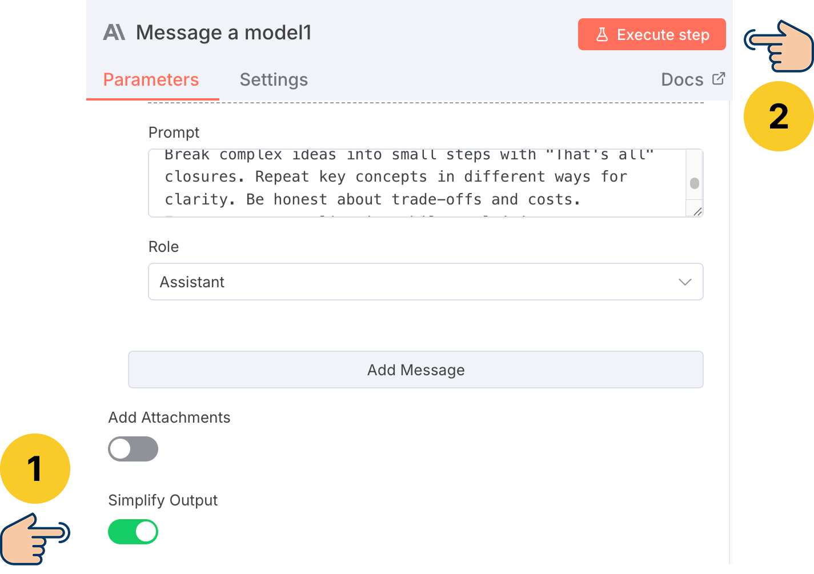
Task: Enable the Add Attachments toggle
Action: [x=133, y=449]
